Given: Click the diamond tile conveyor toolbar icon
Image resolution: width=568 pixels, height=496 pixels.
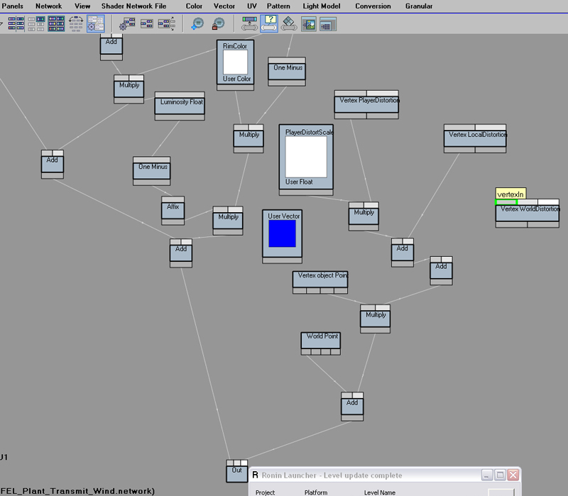Looking at the screenshot, I should (289, 23).
